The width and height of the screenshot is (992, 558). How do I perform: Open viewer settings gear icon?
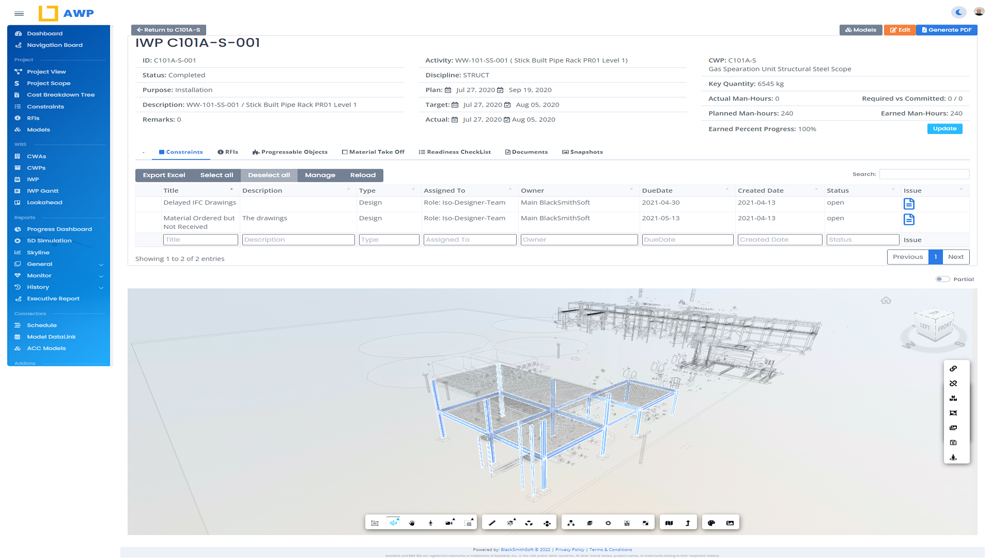coord(608,523)
